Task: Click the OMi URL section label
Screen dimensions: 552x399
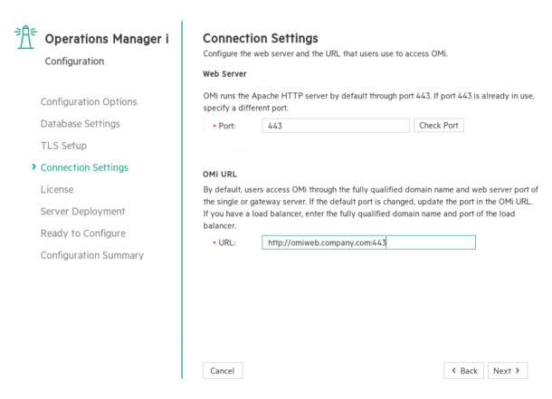Action: pos(220,174)
